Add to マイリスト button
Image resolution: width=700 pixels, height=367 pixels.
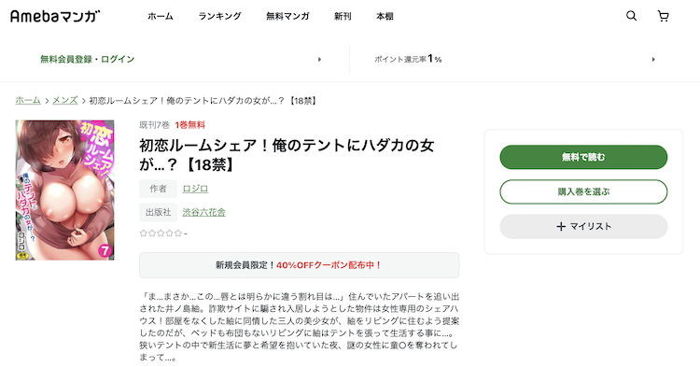(583, 227)
